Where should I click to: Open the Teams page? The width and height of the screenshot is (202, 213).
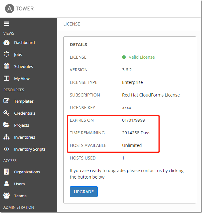pyautogui.click(x=20, y=196)
